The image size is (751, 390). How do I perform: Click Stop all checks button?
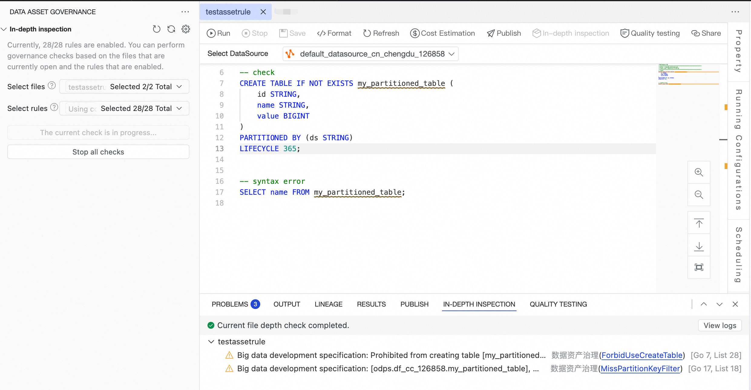(98, 152)
